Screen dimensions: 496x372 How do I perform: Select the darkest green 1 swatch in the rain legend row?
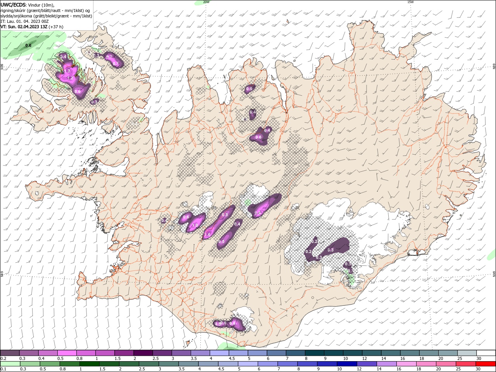[x=89, y=364]
